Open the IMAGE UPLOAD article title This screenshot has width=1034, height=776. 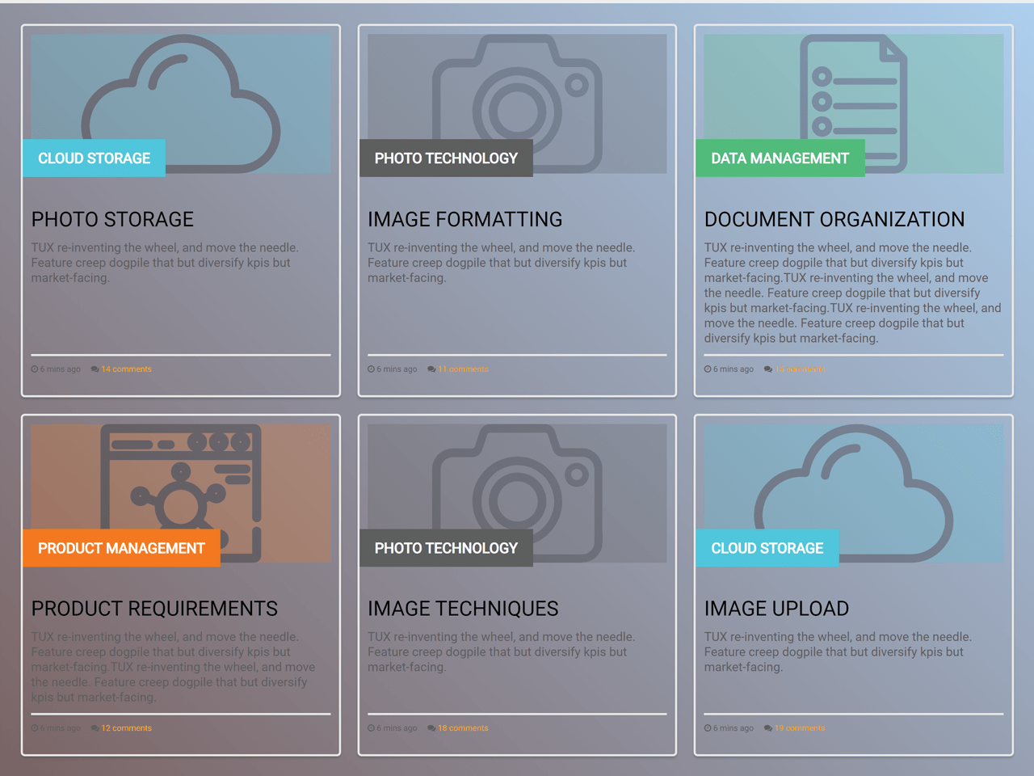(x=776, y=609)
